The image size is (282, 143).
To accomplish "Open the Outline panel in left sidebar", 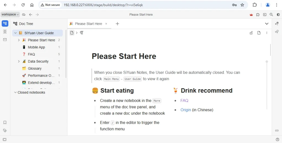I will [5, 32].
